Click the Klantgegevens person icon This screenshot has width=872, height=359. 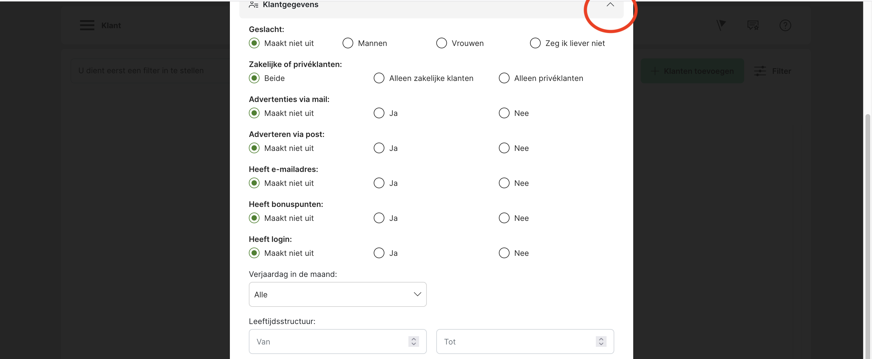coord(254,5)
